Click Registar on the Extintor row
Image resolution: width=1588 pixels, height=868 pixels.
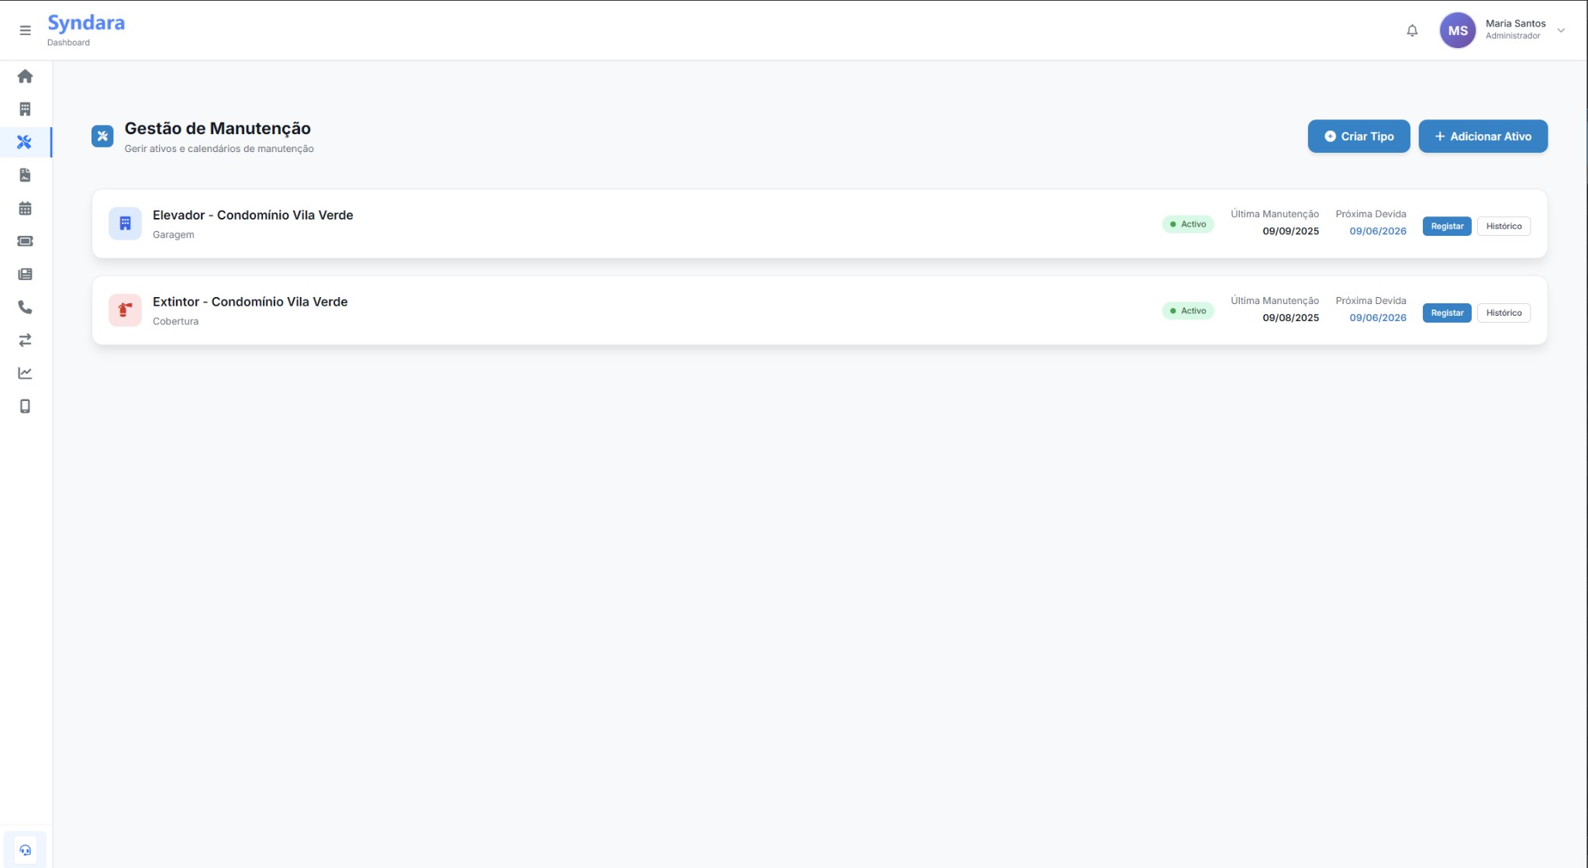point(1446,313)
